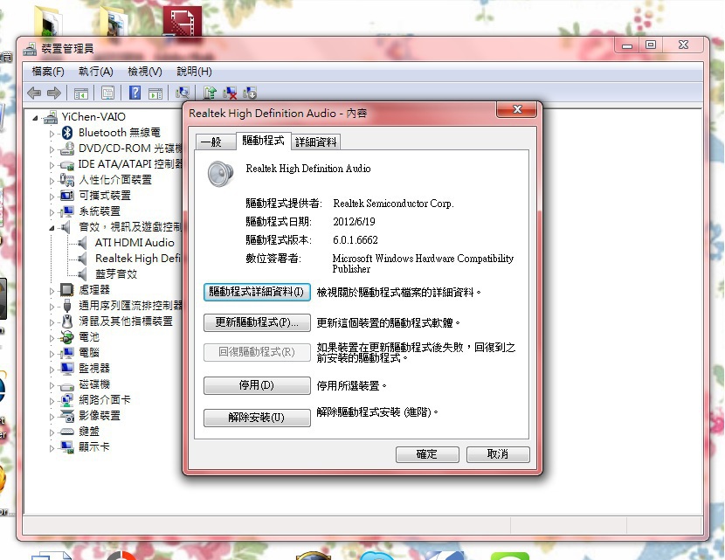This screenshot has height=560, width=725.
Task: Click 驅動程式詳細資料(I) button
Action: [257, 293]
